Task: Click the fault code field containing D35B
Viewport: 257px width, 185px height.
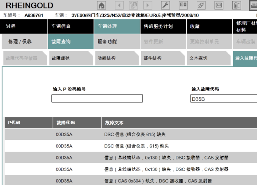Action: point(224,99)
